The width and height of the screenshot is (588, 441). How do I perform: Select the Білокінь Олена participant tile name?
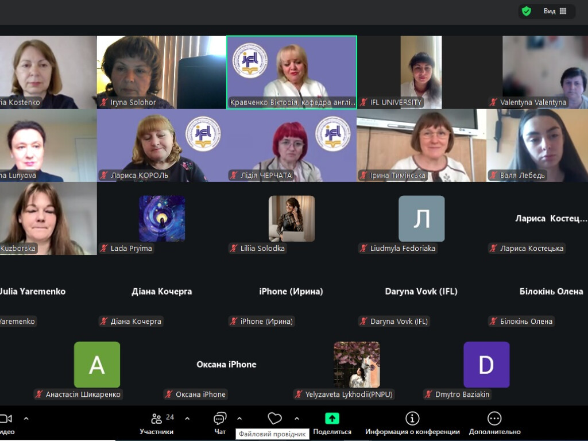click(551, 291)
